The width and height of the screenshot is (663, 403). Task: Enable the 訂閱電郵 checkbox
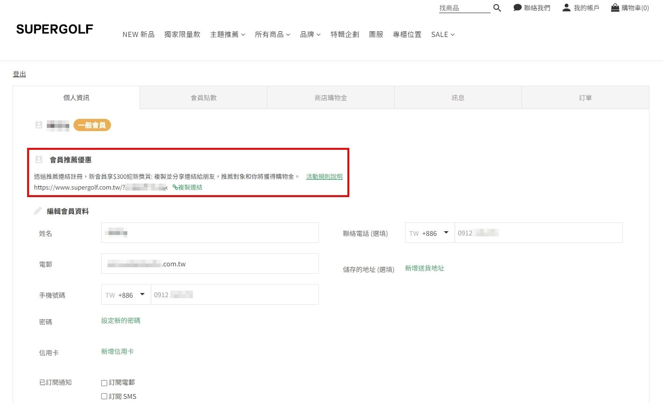point(104,383)
